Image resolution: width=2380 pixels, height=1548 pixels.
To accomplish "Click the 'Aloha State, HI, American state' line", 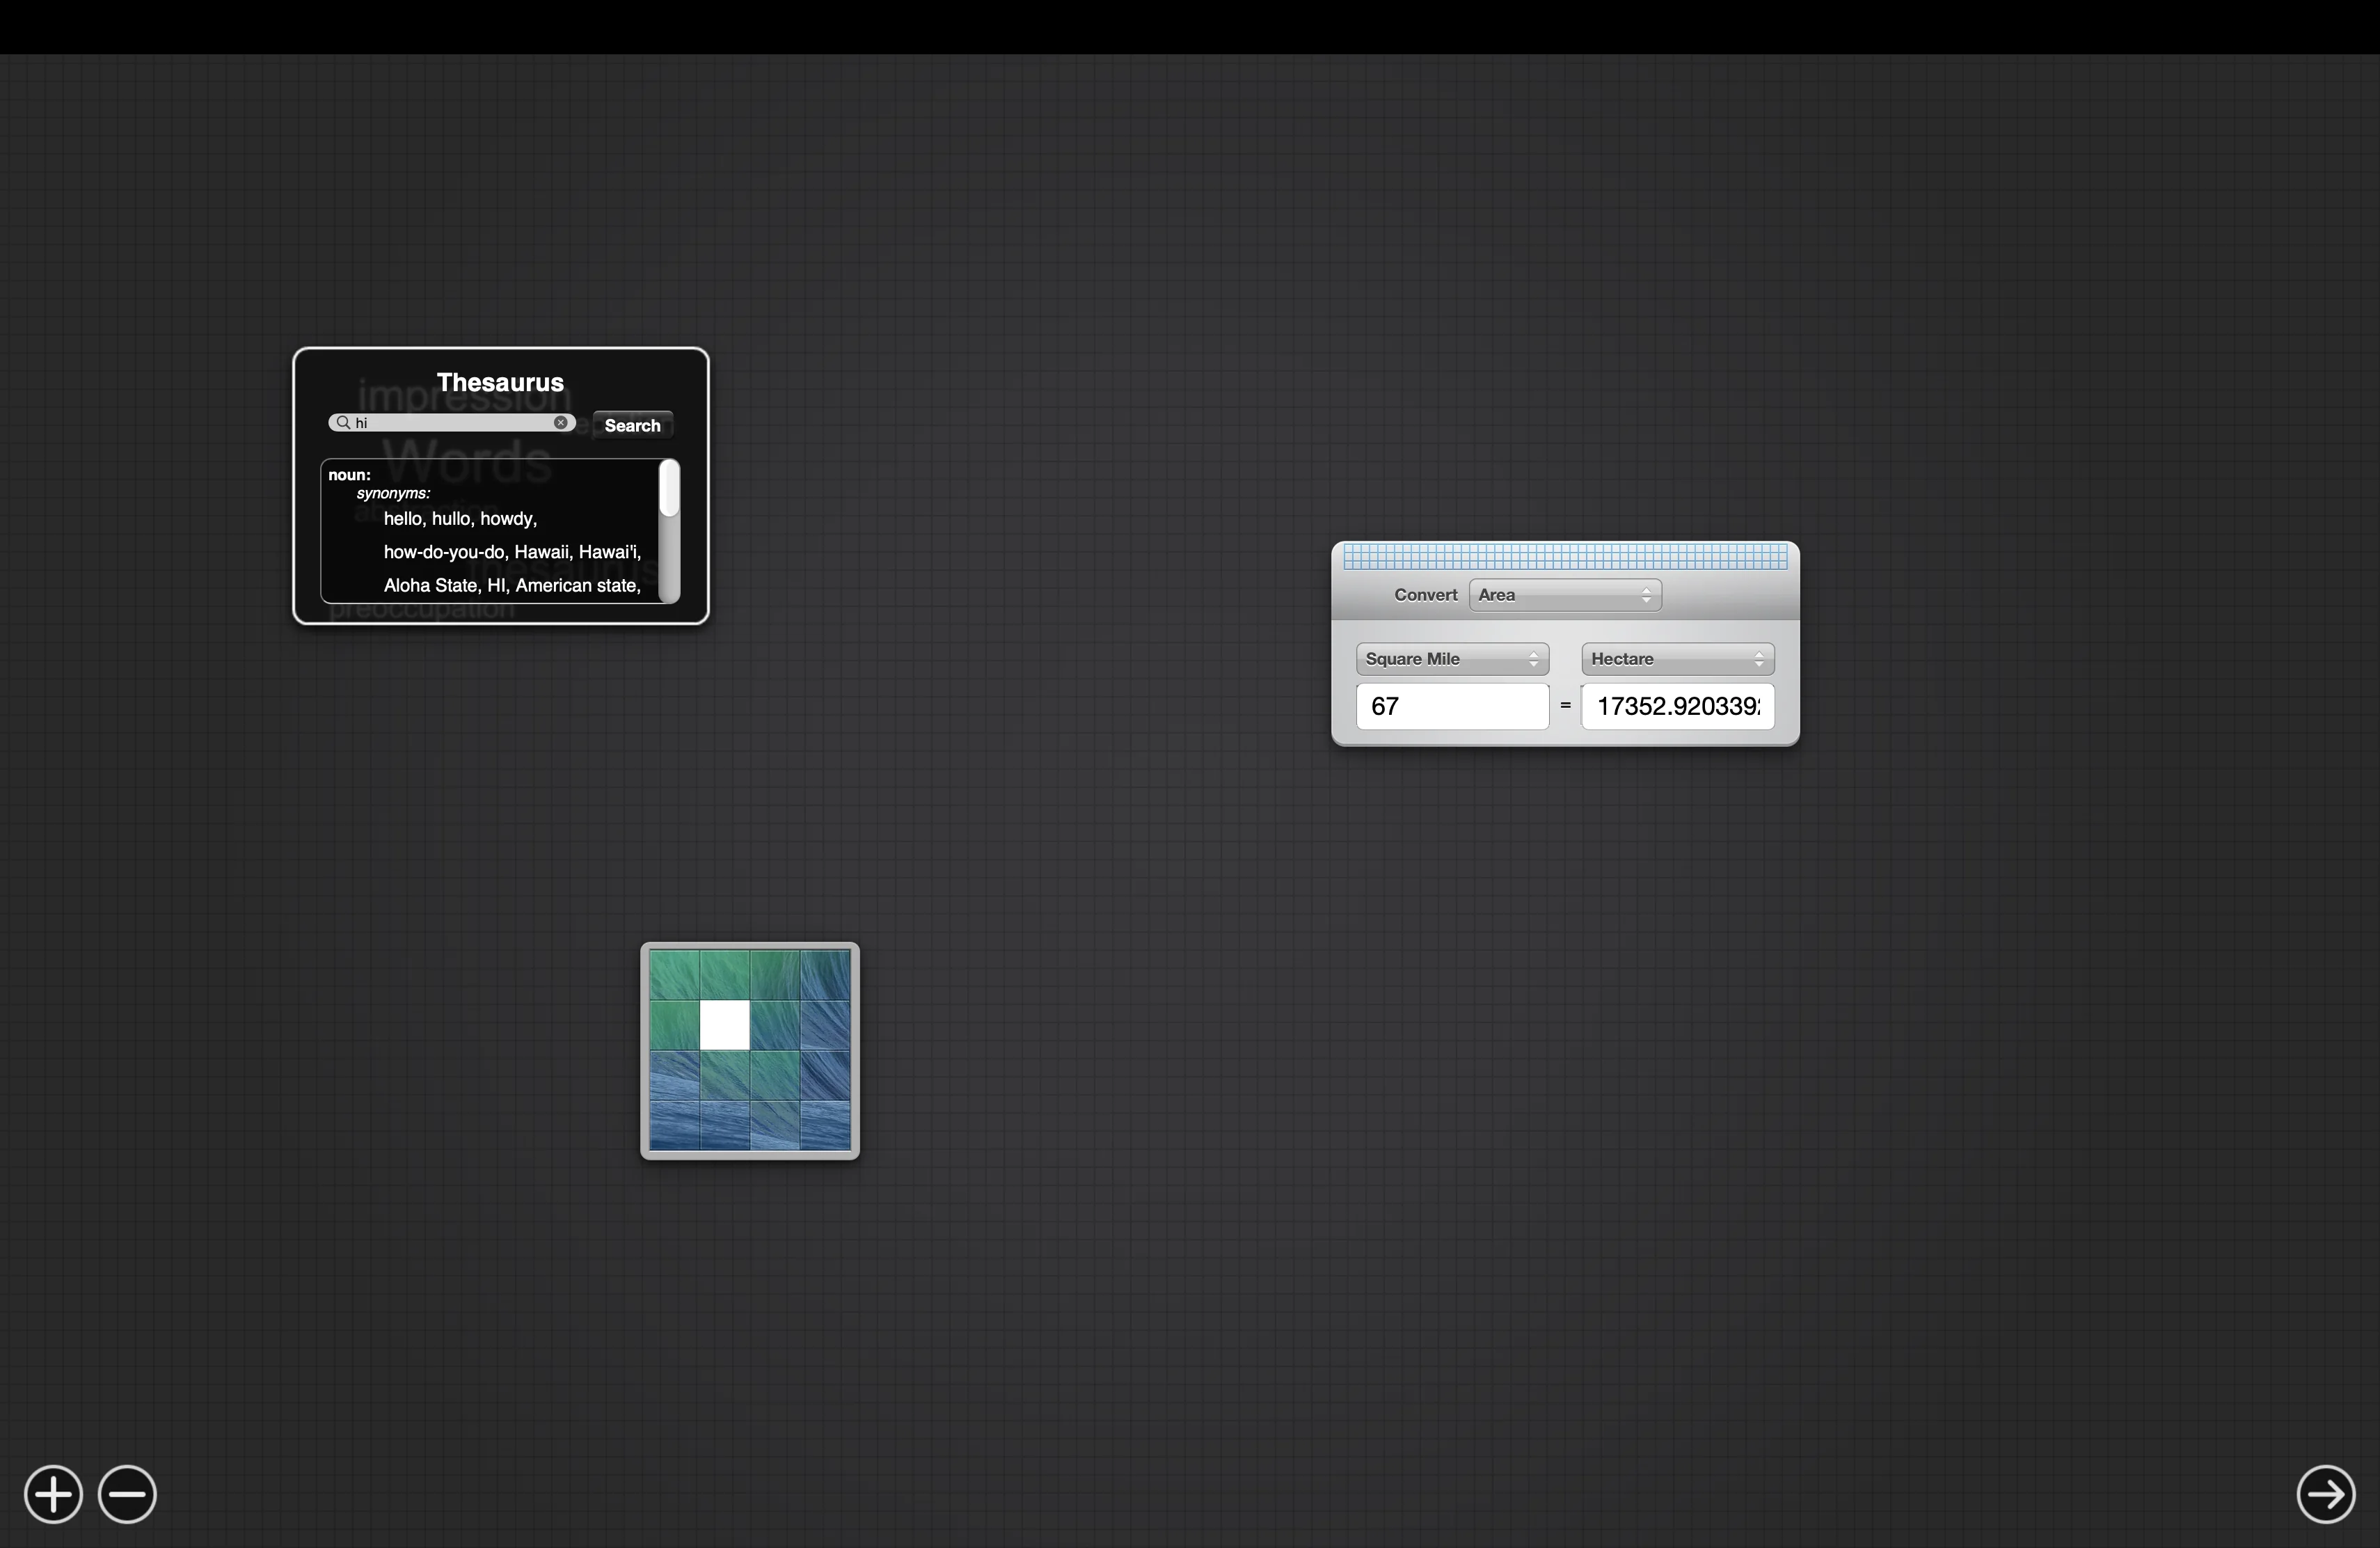I will (x=512, y=585).
